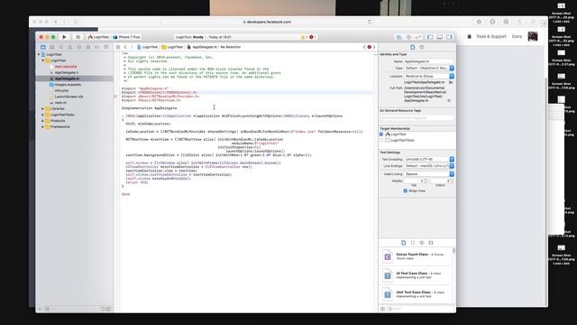Select AppDelegate.h in project navigator

(x=66, y=72)
